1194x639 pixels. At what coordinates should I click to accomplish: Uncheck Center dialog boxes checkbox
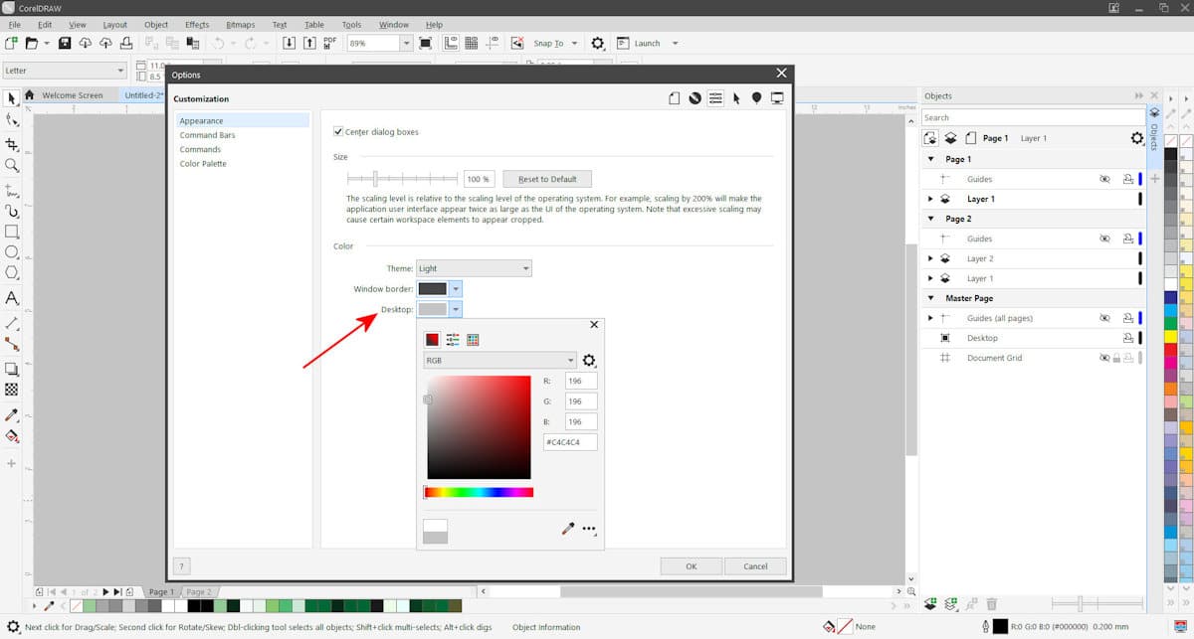(338, 131)
